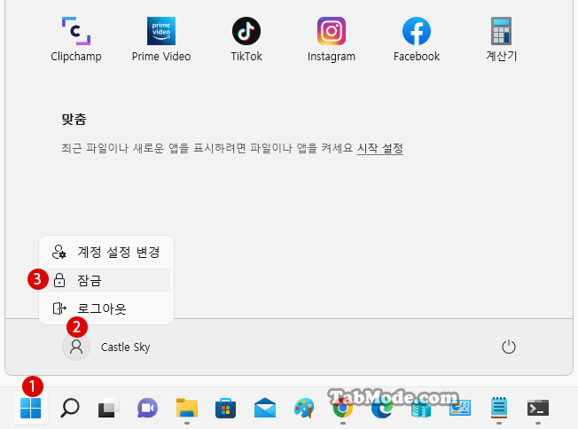Viewport: 578px width, 429px height.
Task: Open the Teams Chat taskbar icon
Action: click(148, 408)
